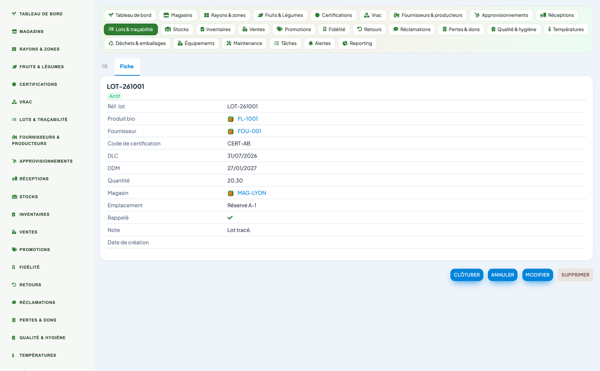This screenshot has width=600, height=371.
Task: Click the Réclamations speech bubble icon in sidebar
Action: point(14,303)
